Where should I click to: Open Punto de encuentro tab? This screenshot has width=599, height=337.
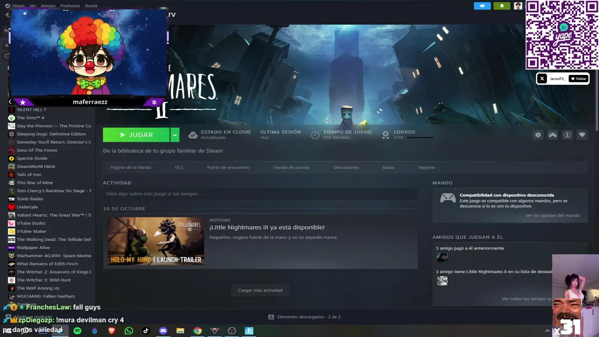point(228,167)
